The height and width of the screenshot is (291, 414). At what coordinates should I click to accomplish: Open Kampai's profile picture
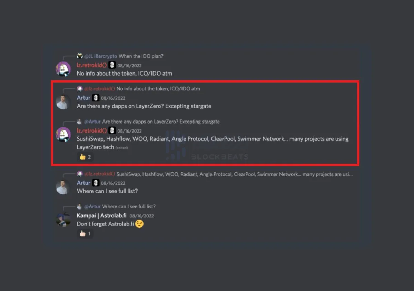coord(63,220)
